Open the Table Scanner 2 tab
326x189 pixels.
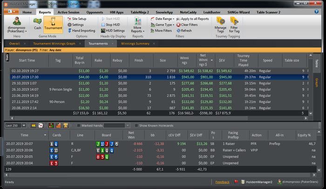pyautogui.click(x=268, y=12)
